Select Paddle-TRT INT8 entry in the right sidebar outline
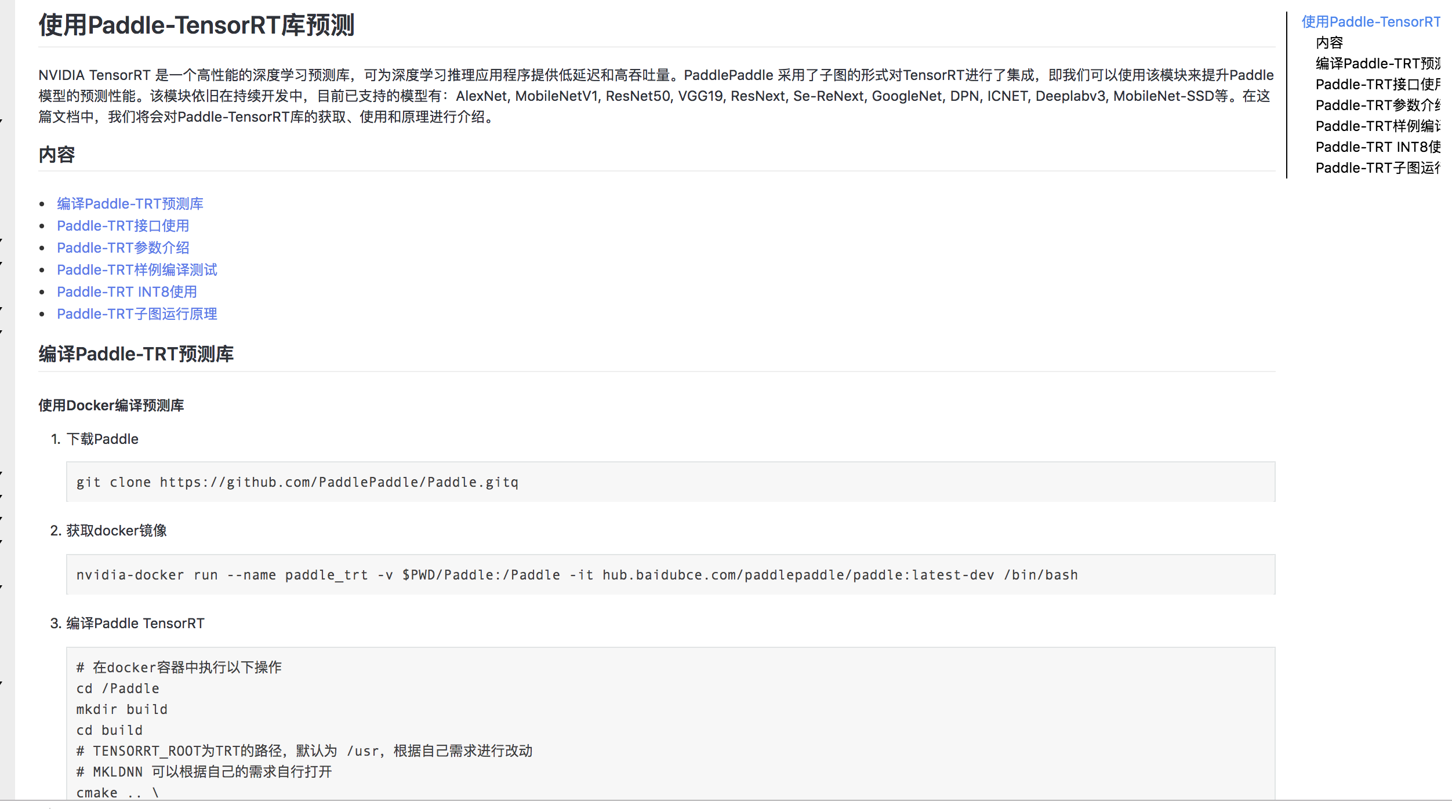 point(1378,147)
